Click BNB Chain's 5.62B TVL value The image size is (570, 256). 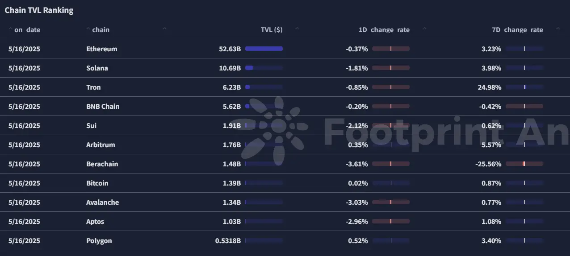pyautogui.click(x=231, y=107)
